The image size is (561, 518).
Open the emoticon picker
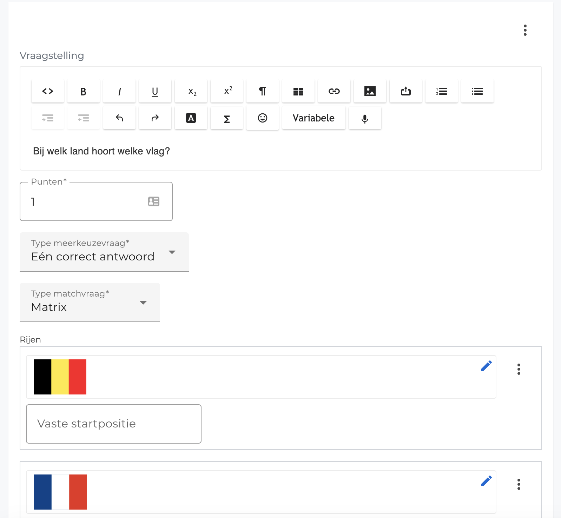(263, 118)
